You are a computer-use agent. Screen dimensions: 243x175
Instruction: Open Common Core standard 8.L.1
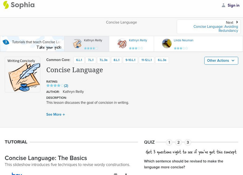point(117,60)
